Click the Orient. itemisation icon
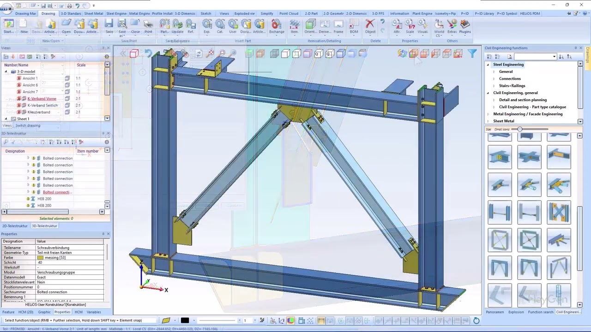The width and height of the screenshot is (591, 332). coord(310,26)
